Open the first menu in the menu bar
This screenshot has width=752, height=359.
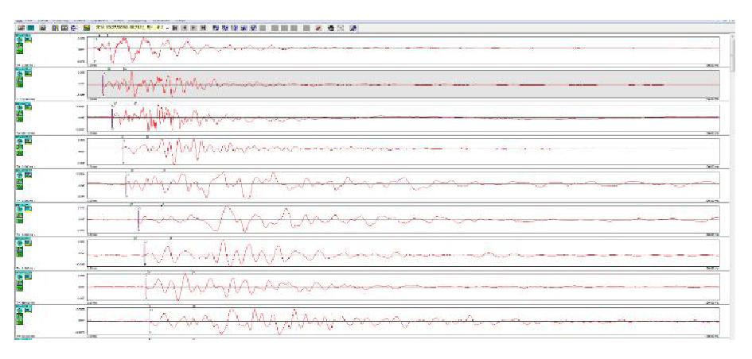point(18,19)
